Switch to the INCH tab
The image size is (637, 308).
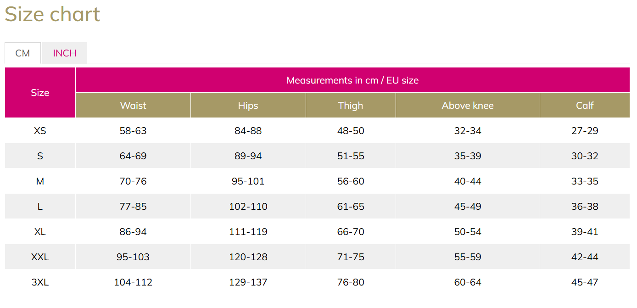tap(65, 53)
